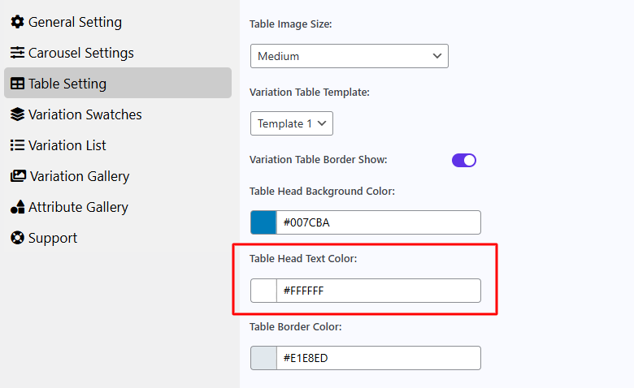Open the Variation Swatches menu item
Screen dimensions: 634x388
pyautogui.click(x=85, y=114)
